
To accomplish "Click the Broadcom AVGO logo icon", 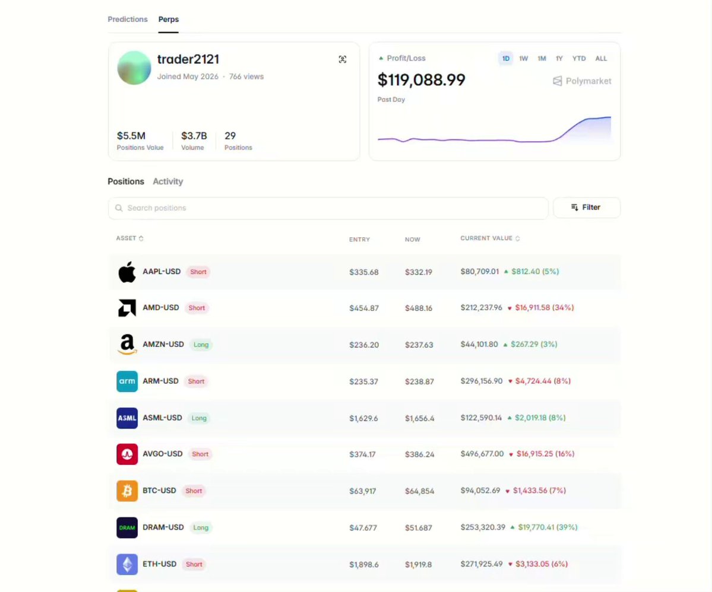I will pyautogui.click(x=127, y=454).
